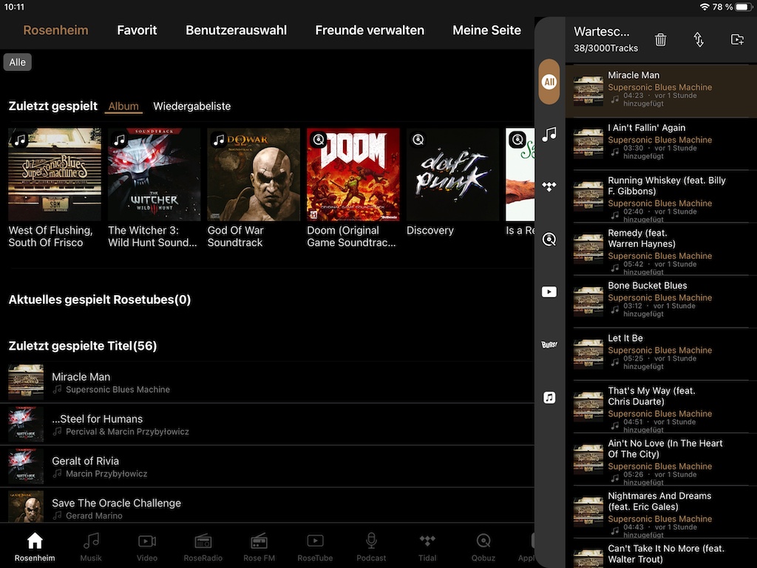Select Nightmares And Dreams in queue
Viewport: 757px width, 568px height.
point(661,513)
